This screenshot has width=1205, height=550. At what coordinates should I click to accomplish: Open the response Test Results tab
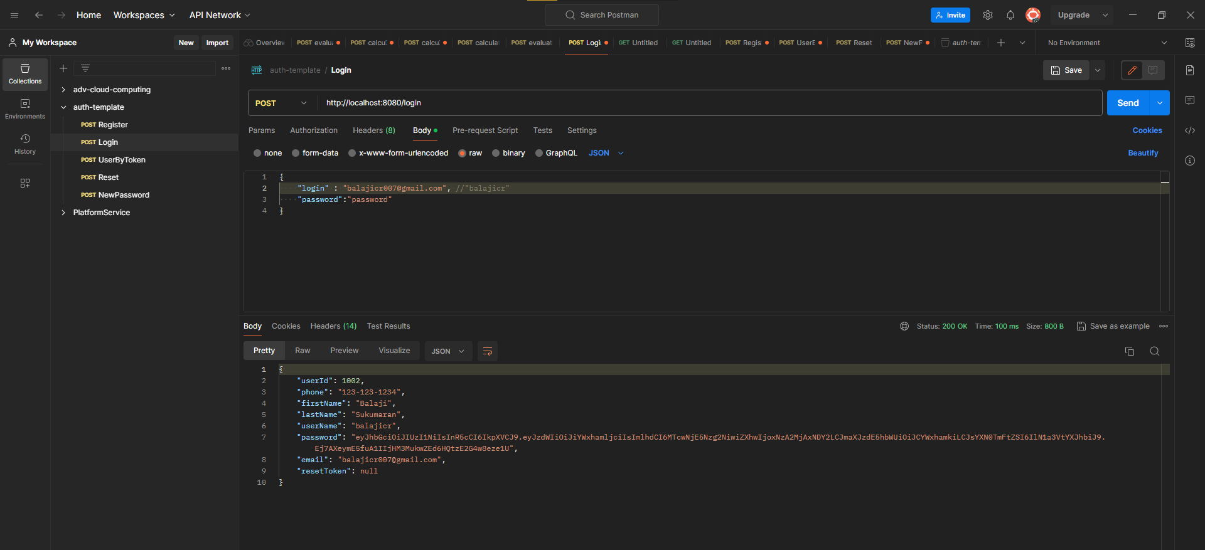click(x=388, y=326)
